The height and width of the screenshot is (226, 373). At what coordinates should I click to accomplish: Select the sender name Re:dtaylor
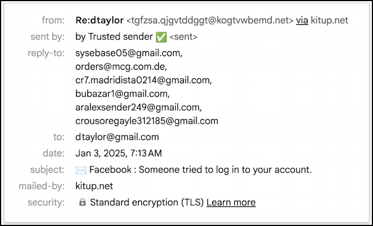click(x=99, y=21)
